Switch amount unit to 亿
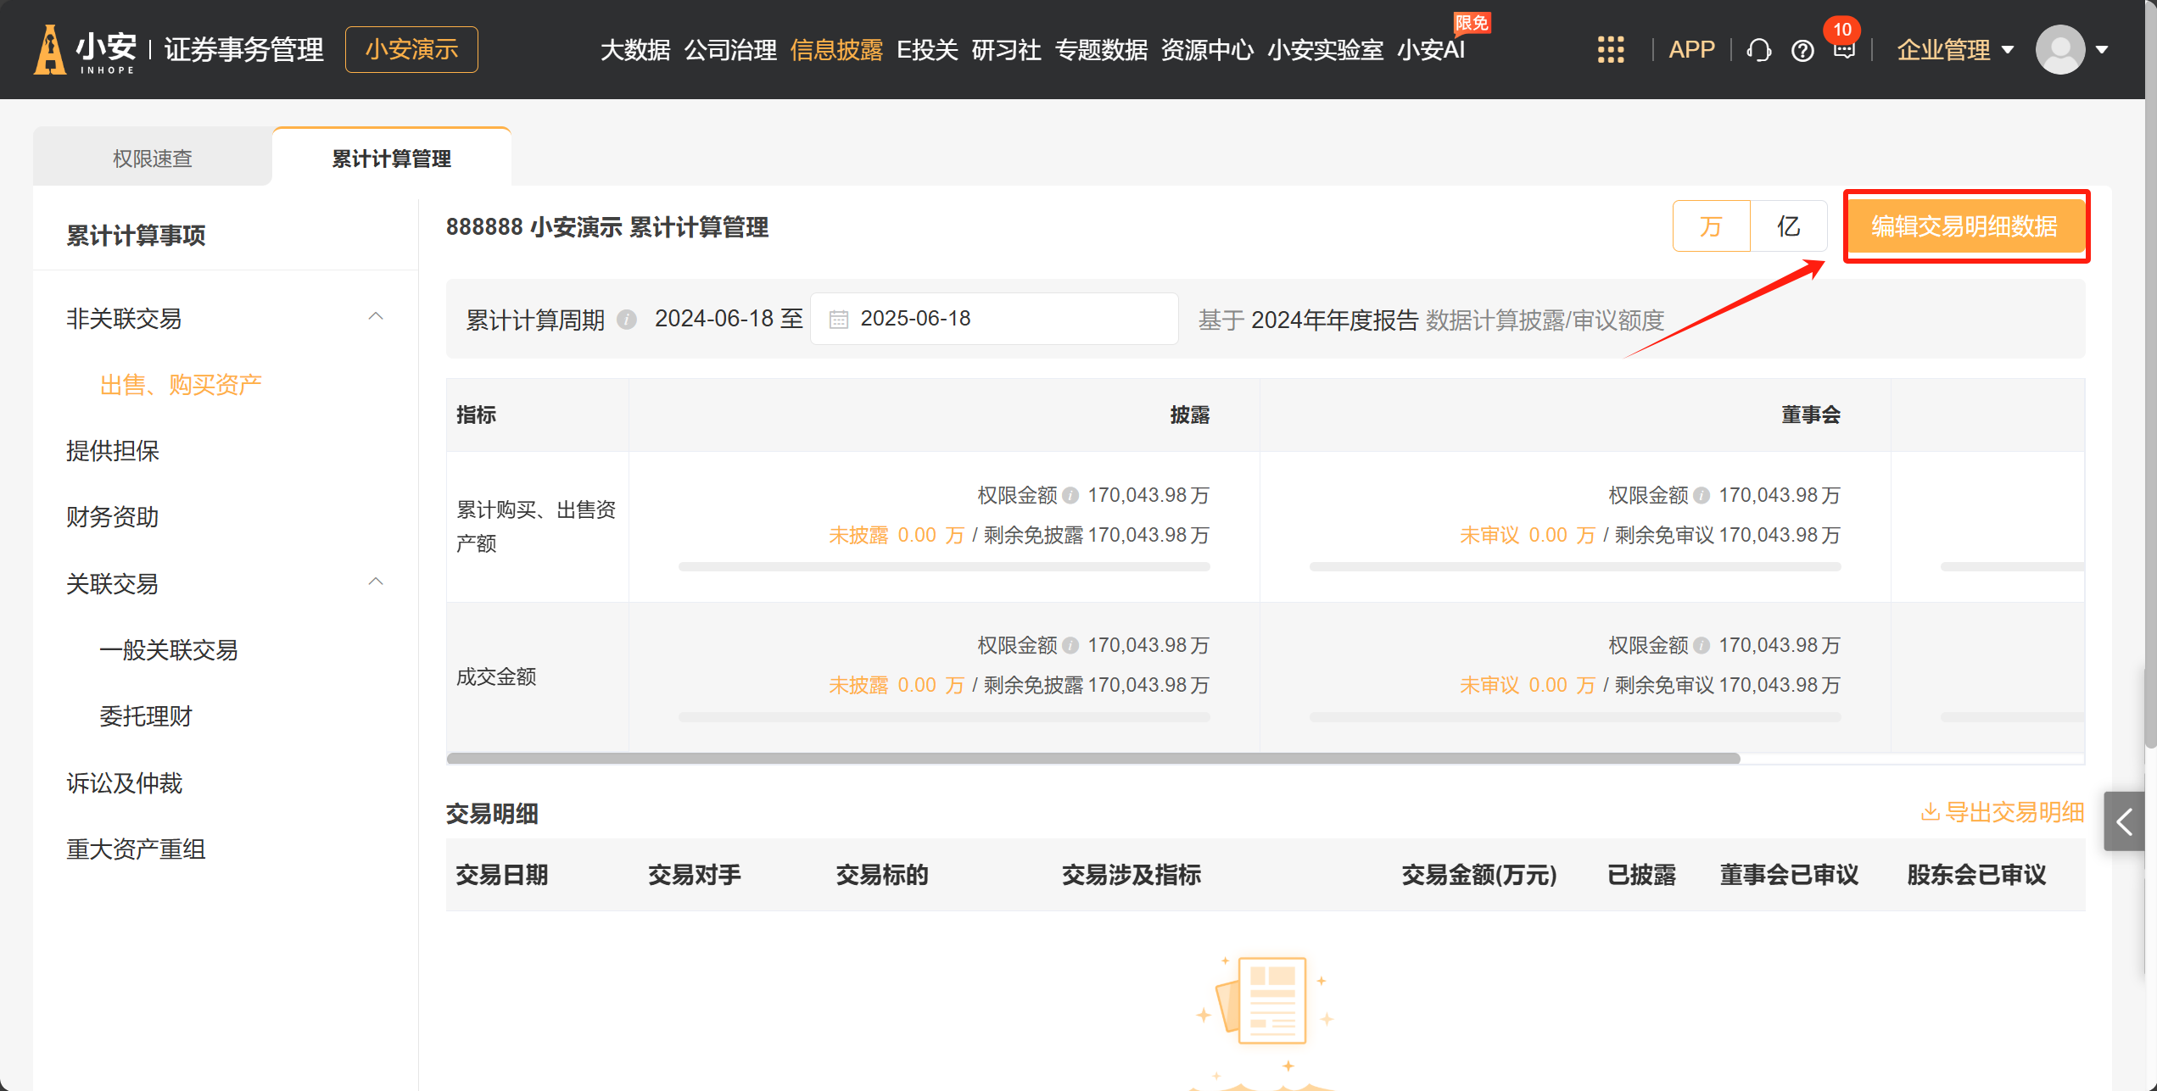This screenshot has width=2157, height=1091. [1788, 226]
